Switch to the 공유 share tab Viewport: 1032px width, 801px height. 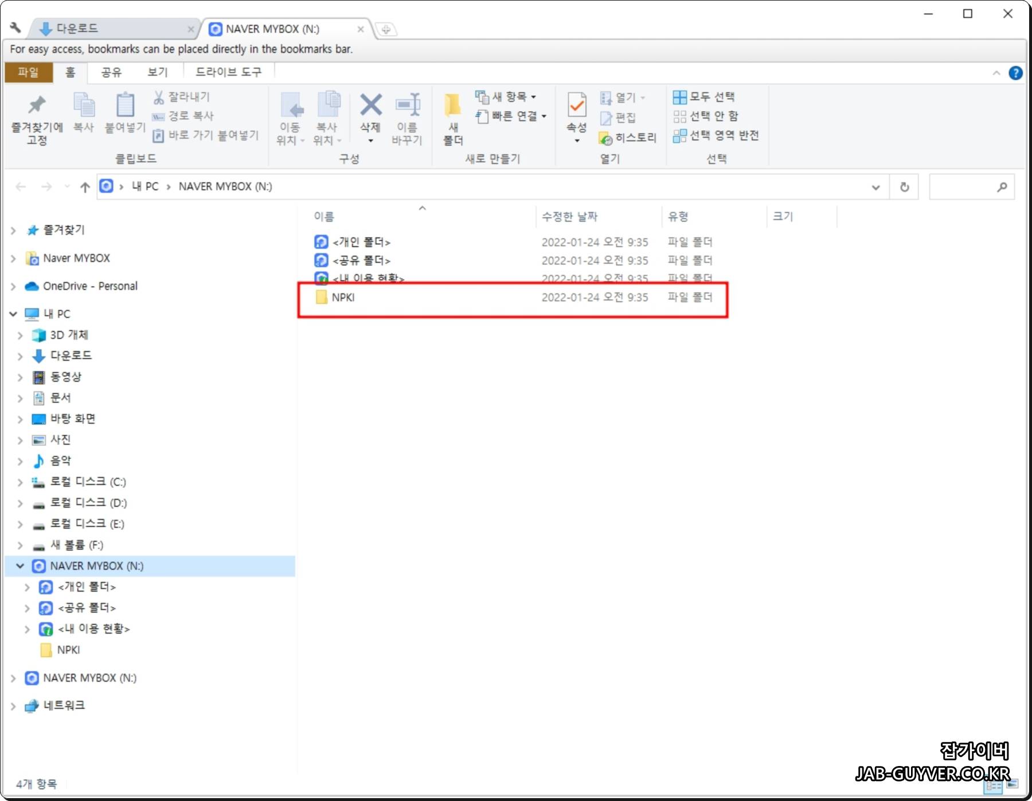(x=111, y=72)
